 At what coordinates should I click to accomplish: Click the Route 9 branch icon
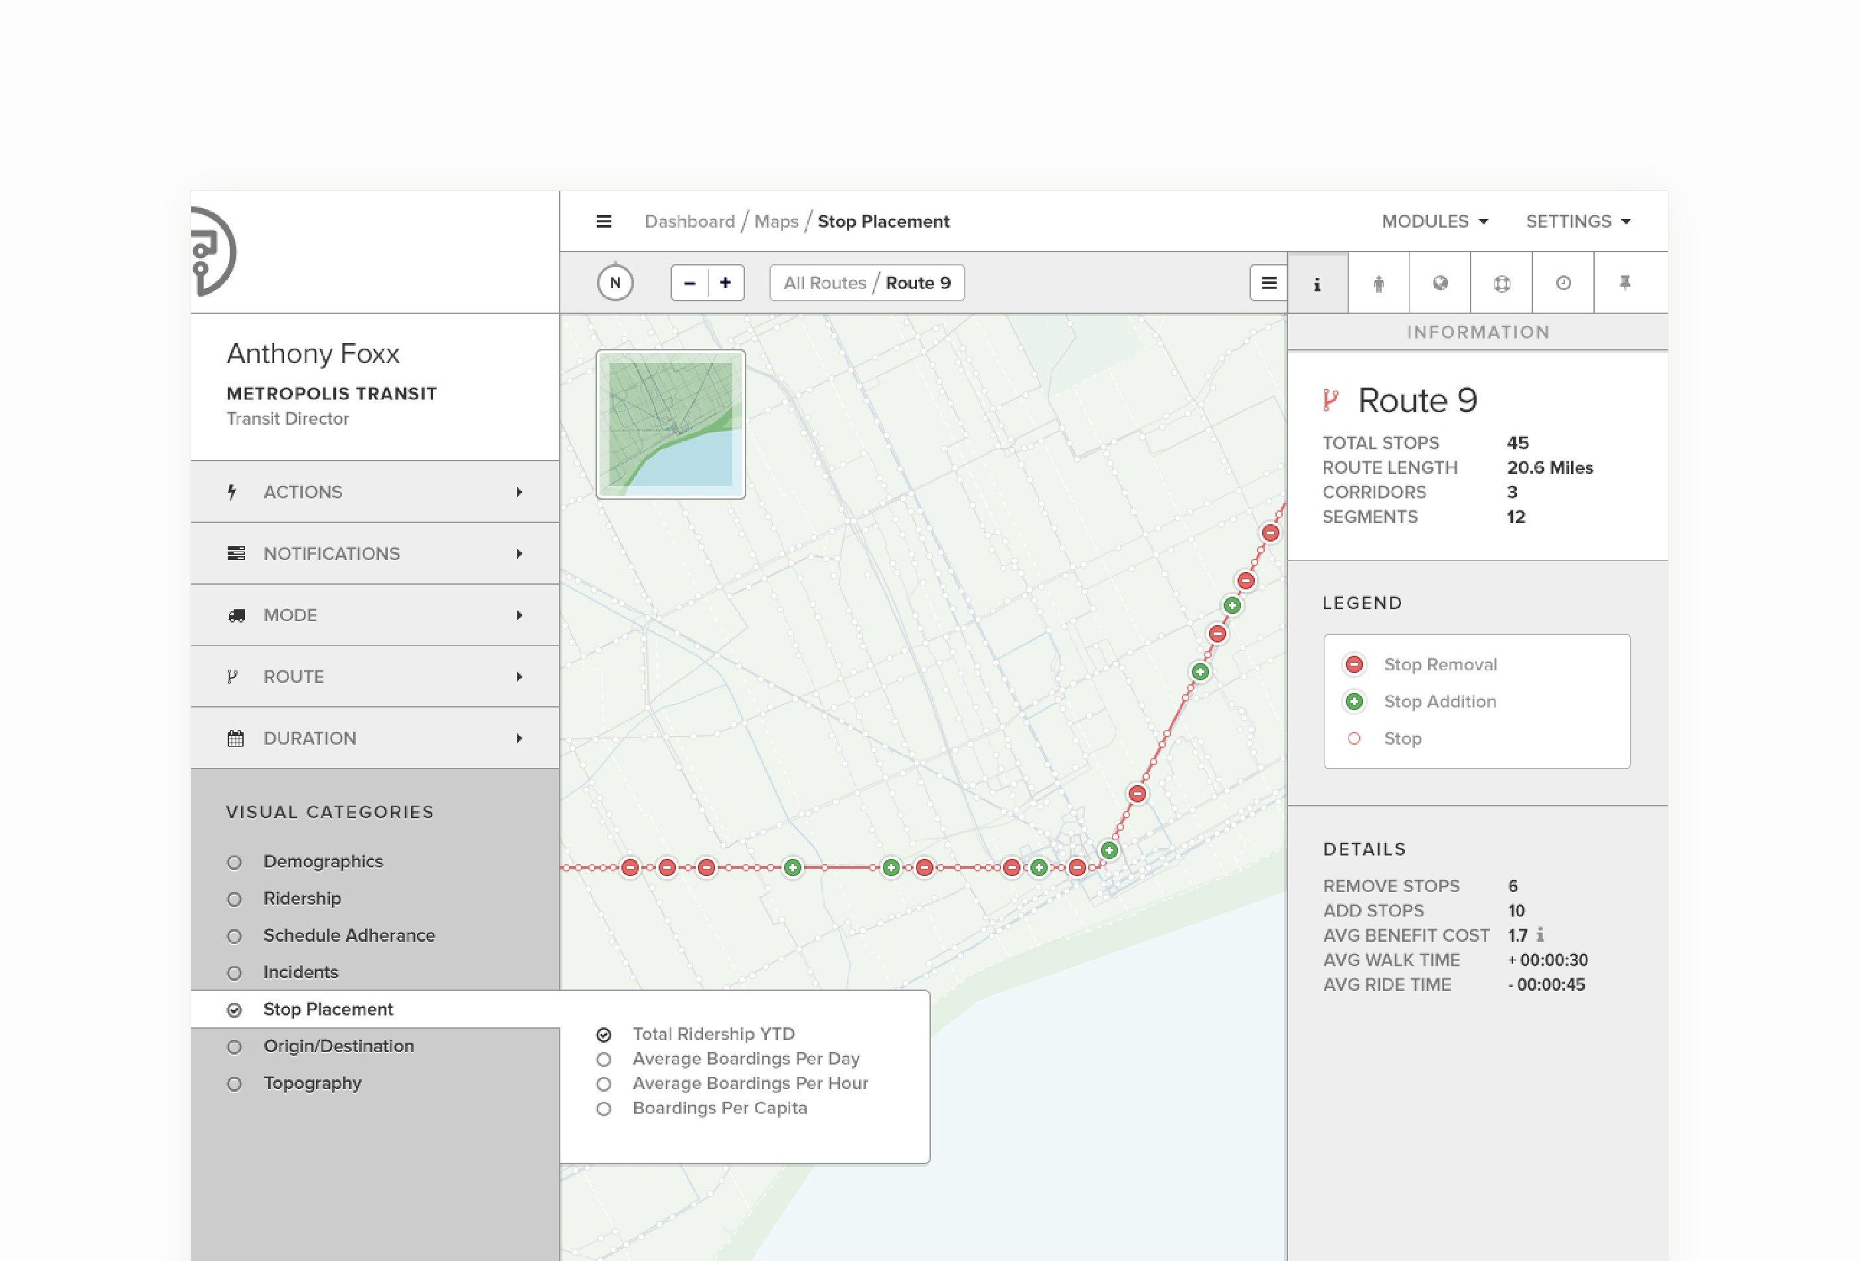[x=1331, y=400]
